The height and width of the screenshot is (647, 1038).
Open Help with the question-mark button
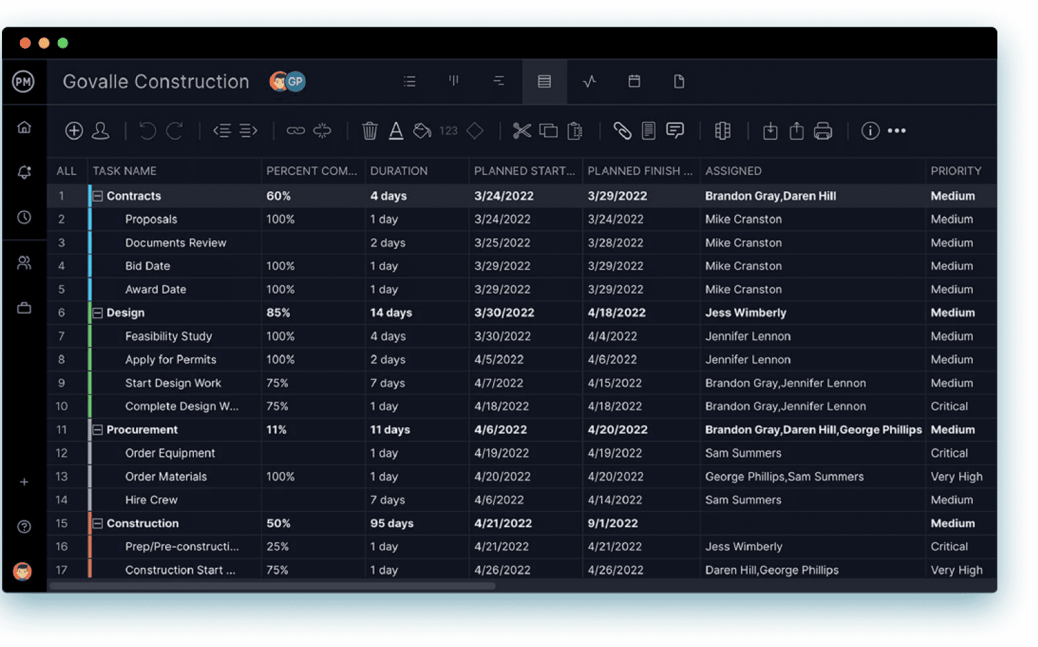click(x=24, y=527)
